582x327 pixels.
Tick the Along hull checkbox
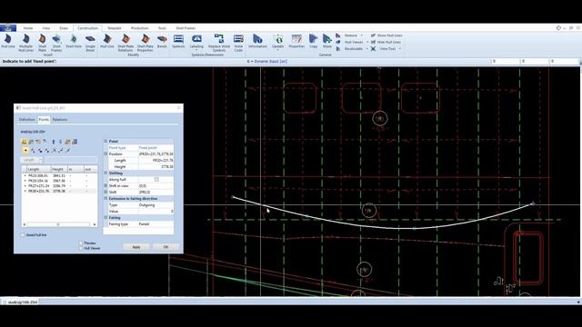tap(156, 180)
